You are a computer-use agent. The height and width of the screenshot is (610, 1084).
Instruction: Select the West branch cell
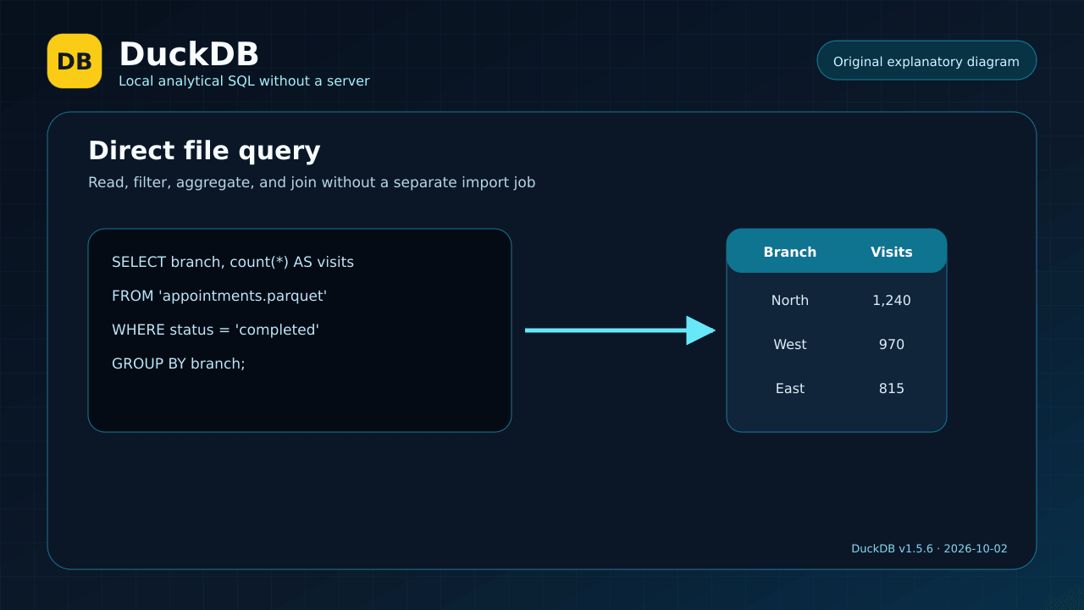tap(790, 344)
